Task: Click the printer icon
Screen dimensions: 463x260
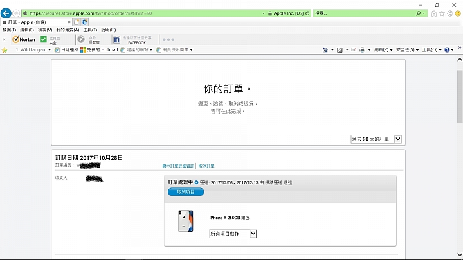Action: [362, 50]
